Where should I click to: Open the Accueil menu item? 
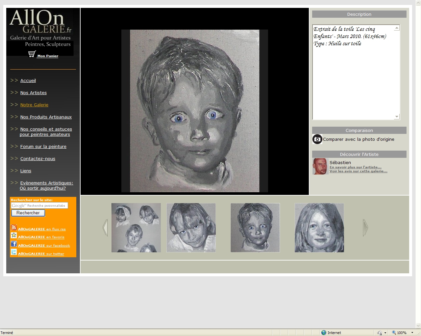(28, 81)
